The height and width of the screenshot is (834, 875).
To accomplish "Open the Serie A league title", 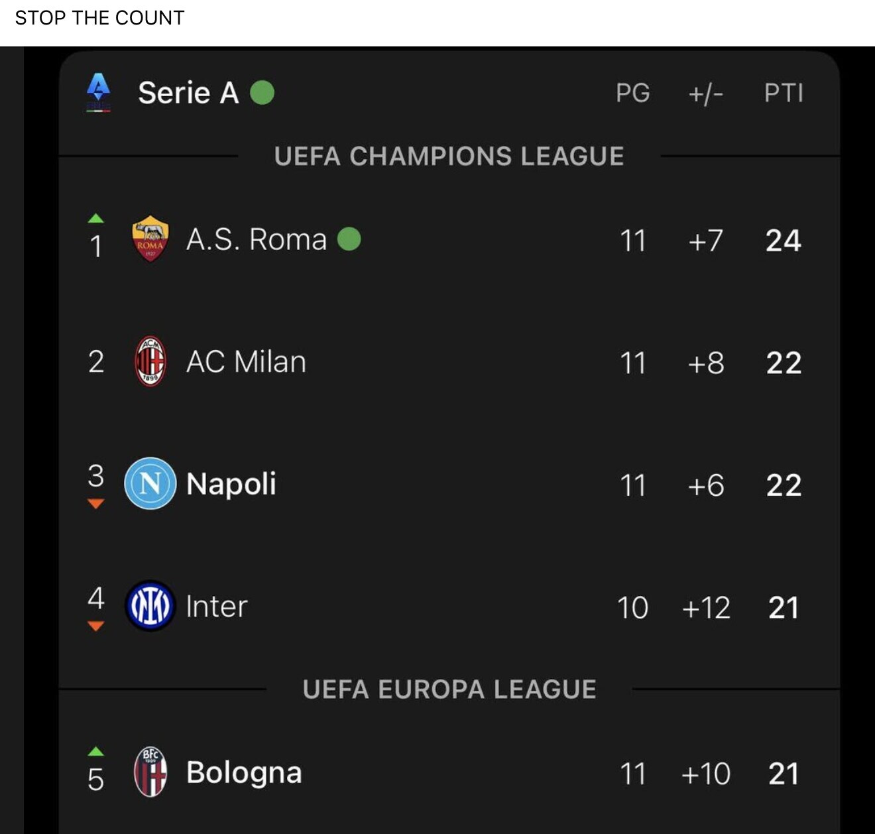I will [x=188, y=93].
